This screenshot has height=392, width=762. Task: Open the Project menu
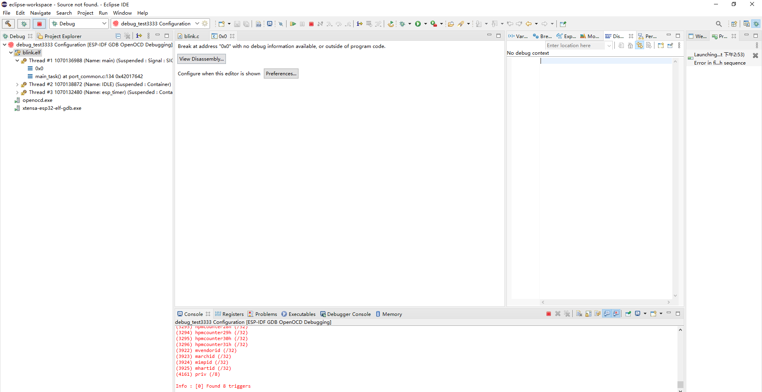click(x=85, y=13)
